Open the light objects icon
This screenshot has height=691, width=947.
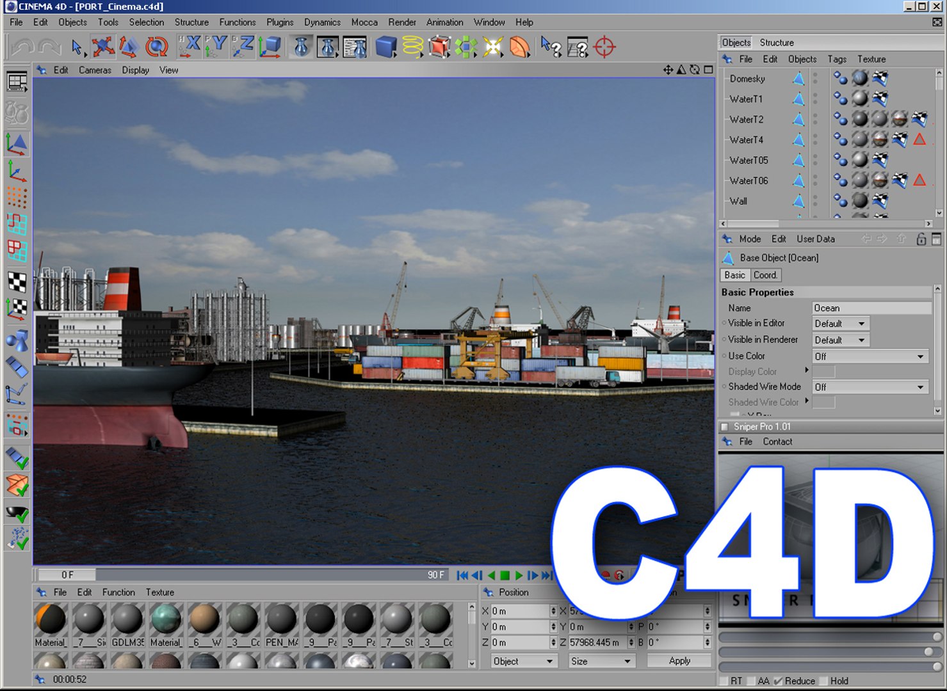[x=493, y=47]
